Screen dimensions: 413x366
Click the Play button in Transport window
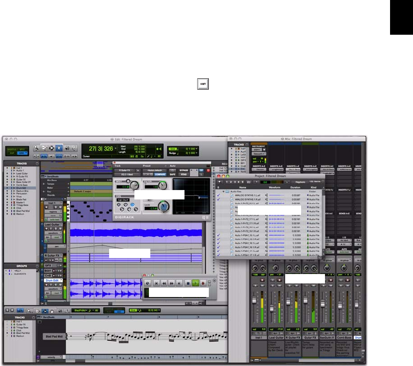click(x=195, y=283)
